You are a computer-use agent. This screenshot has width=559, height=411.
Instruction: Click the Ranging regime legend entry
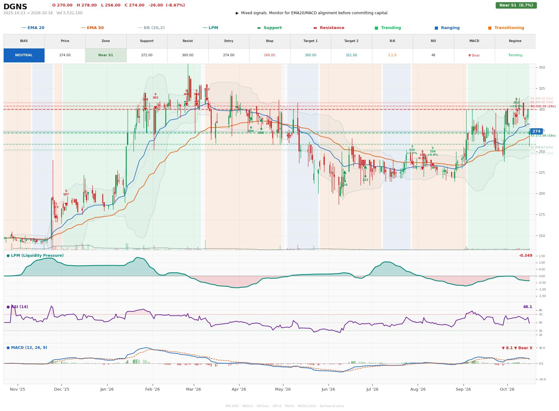point(447,28)
